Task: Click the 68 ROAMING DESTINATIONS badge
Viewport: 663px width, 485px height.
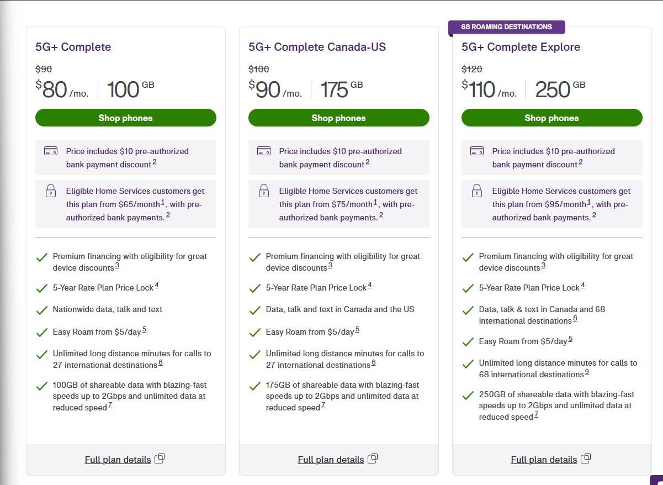Action: (506, 27)
